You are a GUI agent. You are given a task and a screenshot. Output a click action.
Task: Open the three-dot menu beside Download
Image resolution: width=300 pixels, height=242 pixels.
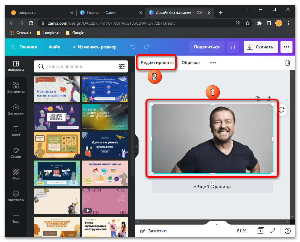286,47
